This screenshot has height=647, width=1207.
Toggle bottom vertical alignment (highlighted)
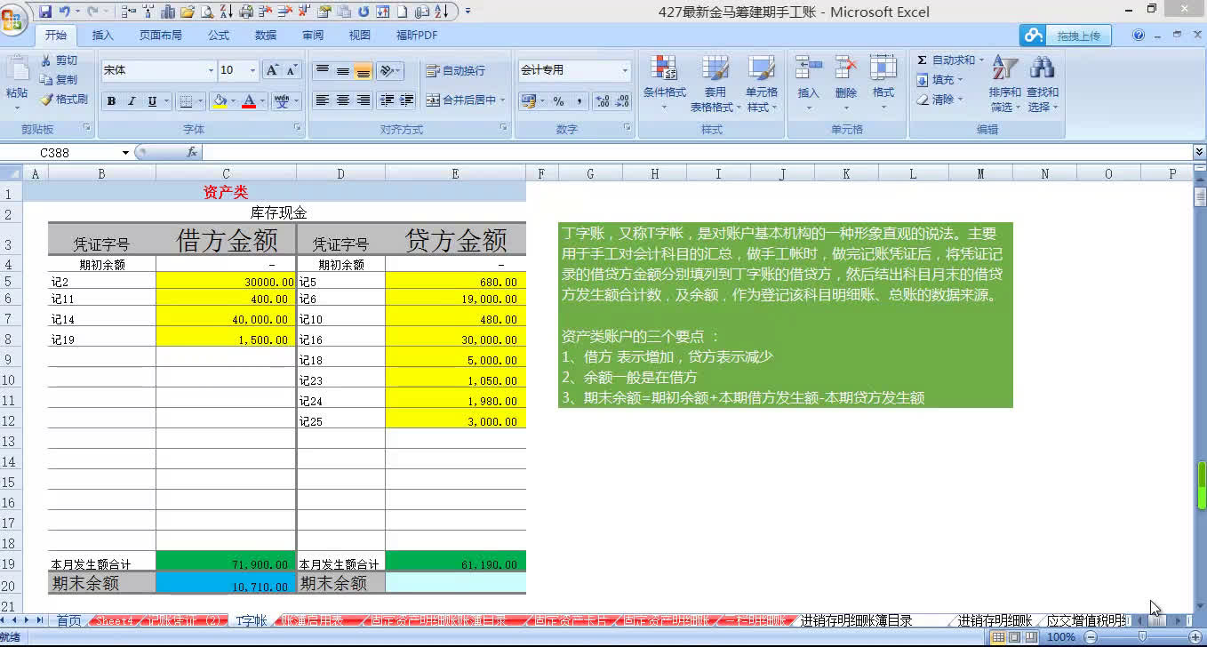coord(363,70)
